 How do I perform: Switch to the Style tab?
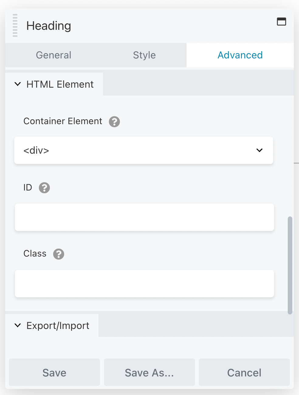[144, 55]
